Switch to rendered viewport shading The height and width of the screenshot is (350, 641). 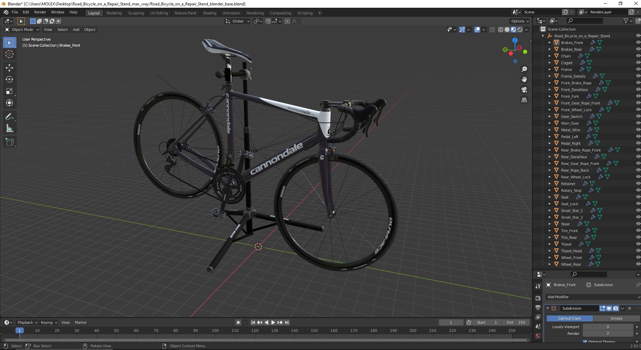pyautogui.click(x=520, y=30)
